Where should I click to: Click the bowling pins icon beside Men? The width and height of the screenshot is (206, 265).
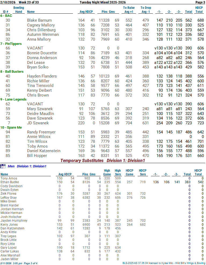[x=3, y=166]
